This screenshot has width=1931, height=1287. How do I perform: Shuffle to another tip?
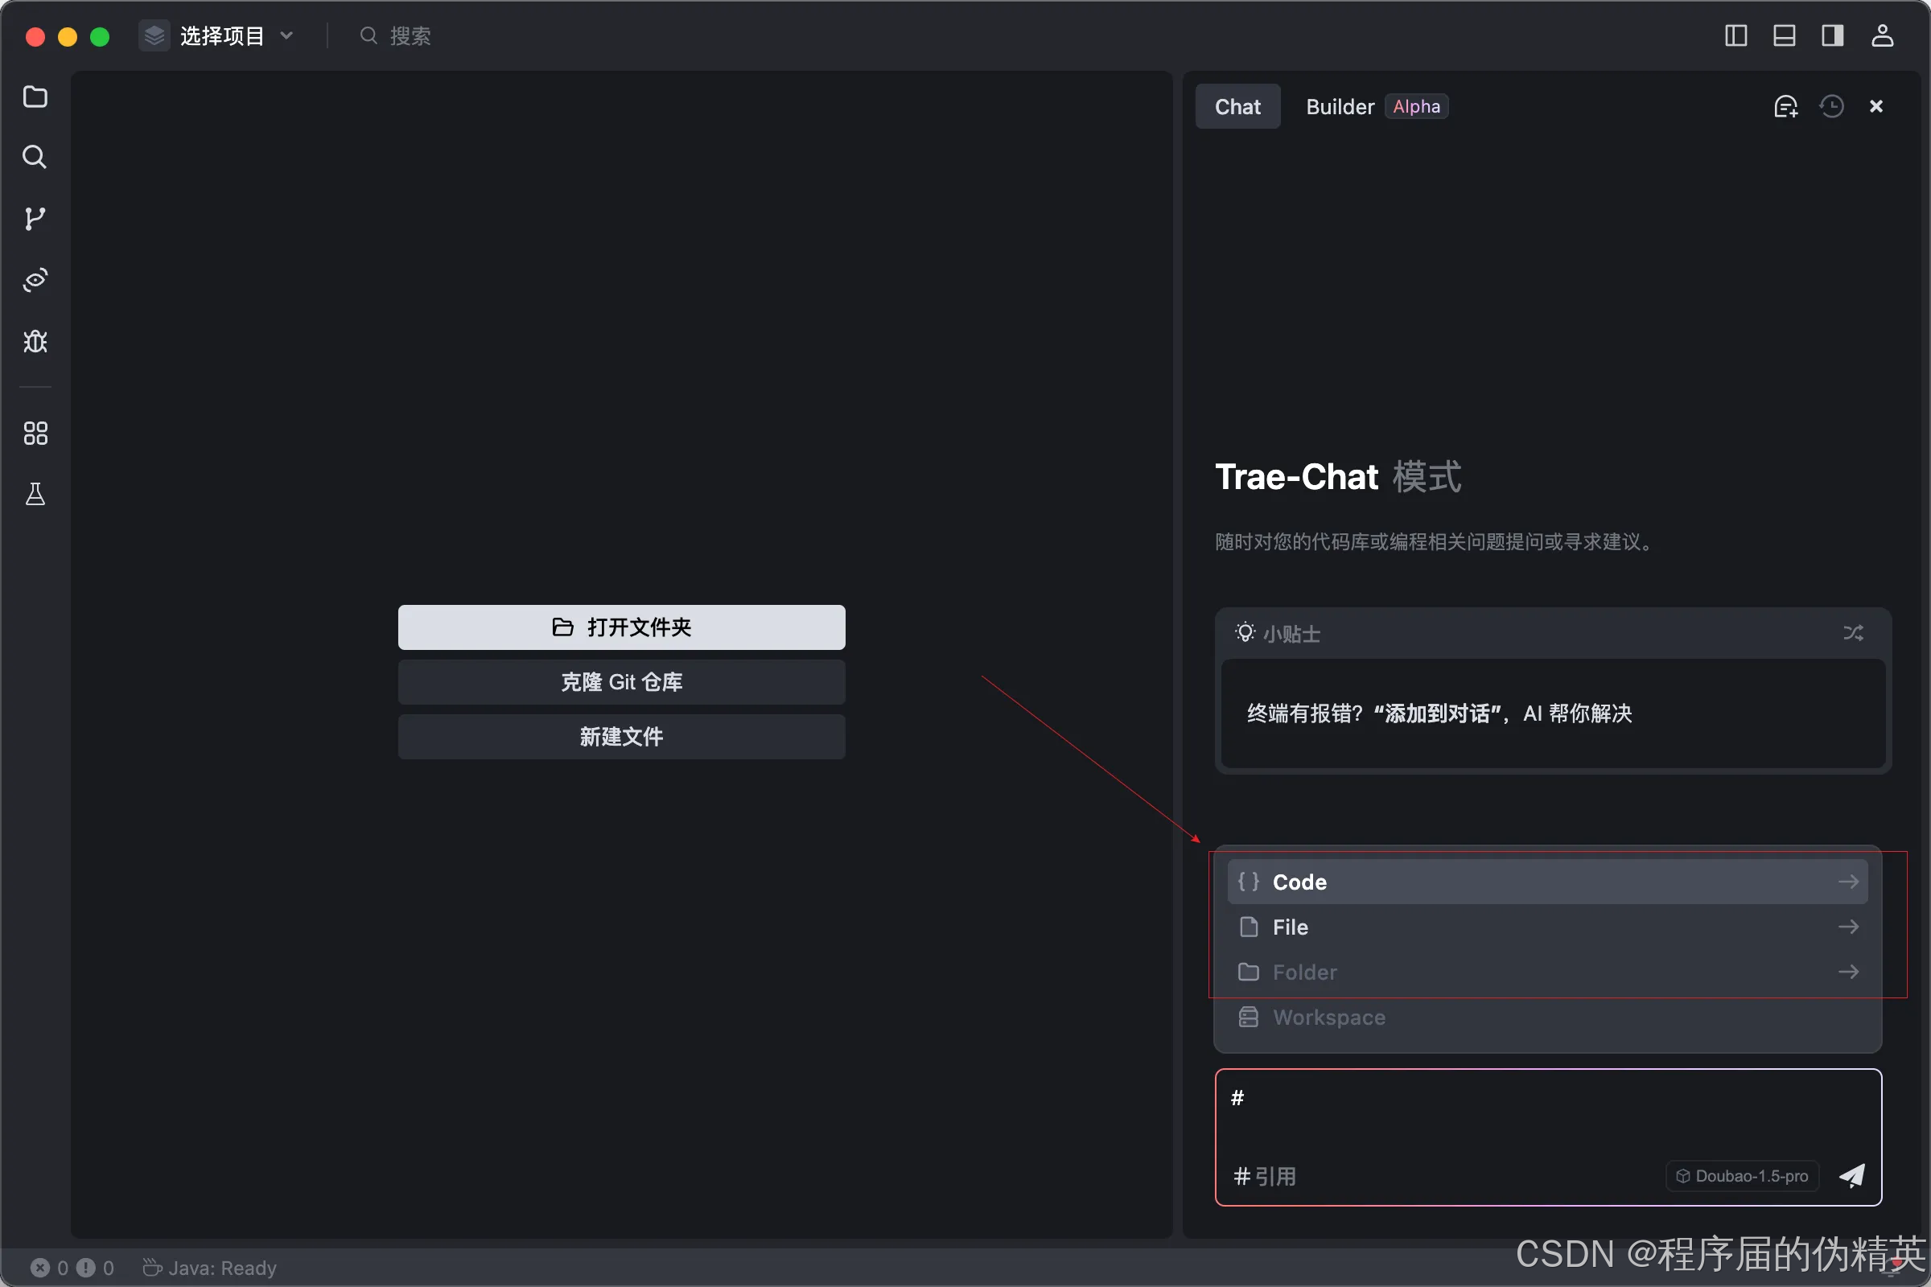pos(1853,633)
